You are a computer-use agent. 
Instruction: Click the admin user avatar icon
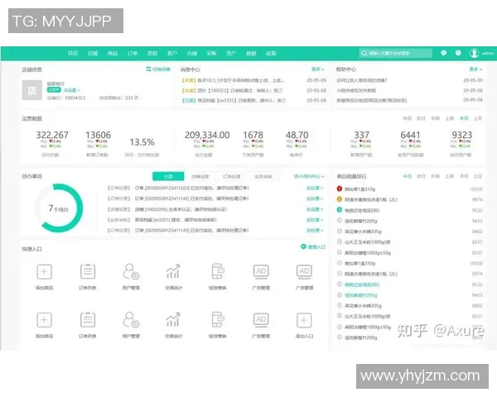(x=474, y=53)
